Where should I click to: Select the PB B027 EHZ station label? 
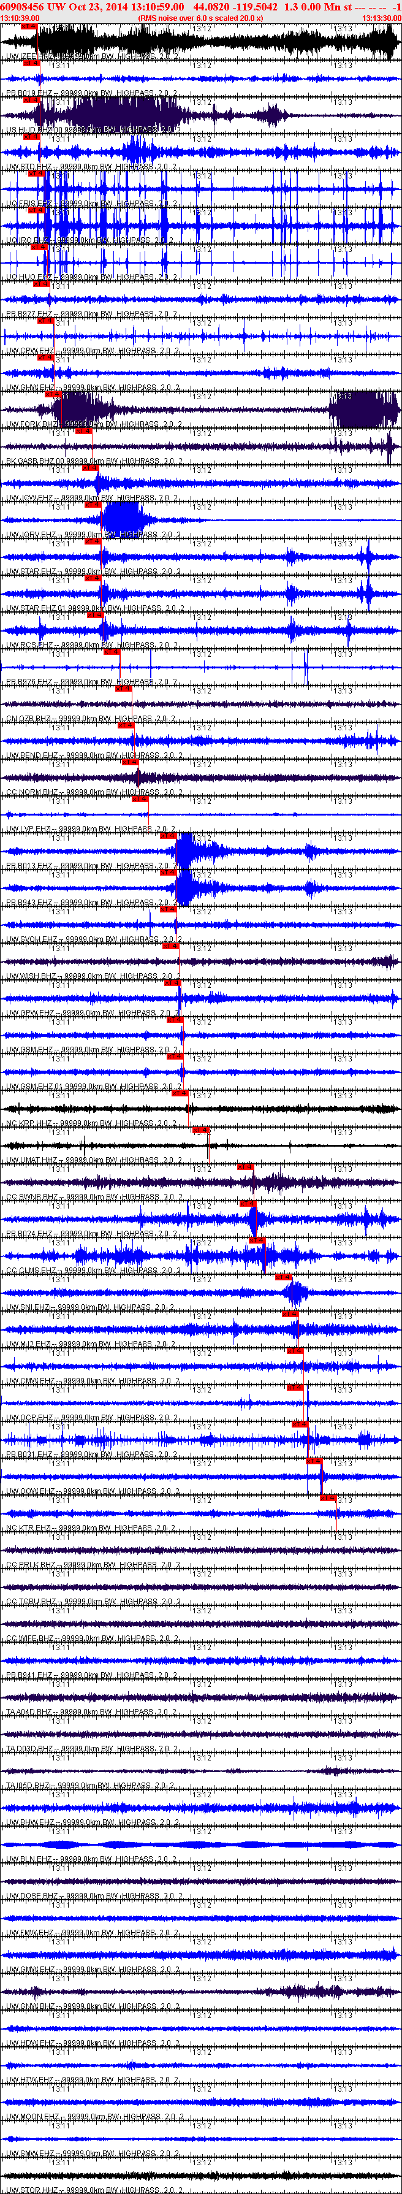pos(92,315)
